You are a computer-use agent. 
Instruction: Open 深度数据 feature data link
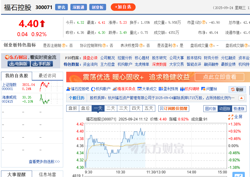[159, 64]
